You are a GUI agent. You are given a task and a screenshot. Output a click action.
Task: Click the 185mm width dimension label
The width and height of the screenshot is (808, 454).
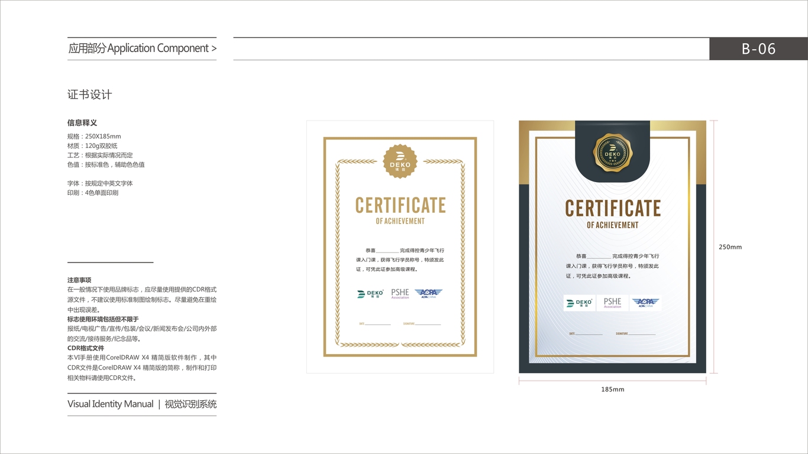[x=613, y=390]
